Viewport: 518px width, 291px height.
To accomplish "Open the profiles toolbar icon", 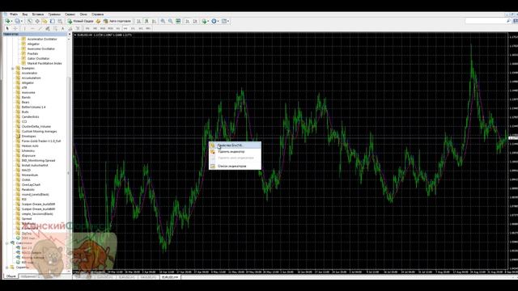I will point(17,21).
